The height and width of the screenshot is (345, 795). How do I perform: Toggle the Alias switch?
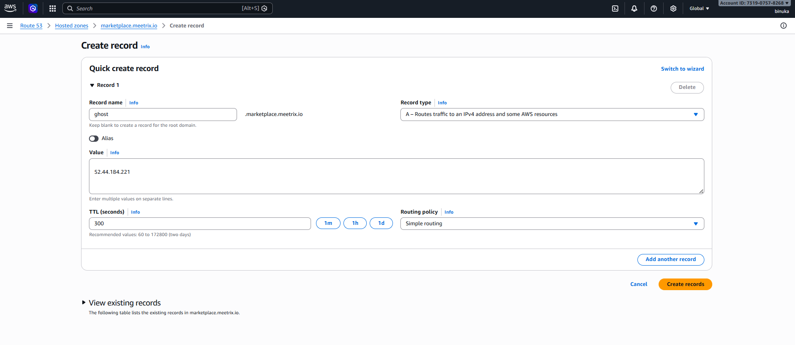pyautogui.click(x=94, y=138)
